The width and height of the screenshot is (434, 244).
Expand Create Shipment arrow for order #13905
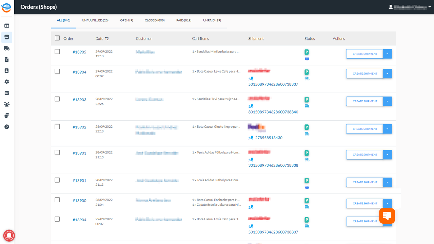(x=388, y=54)
